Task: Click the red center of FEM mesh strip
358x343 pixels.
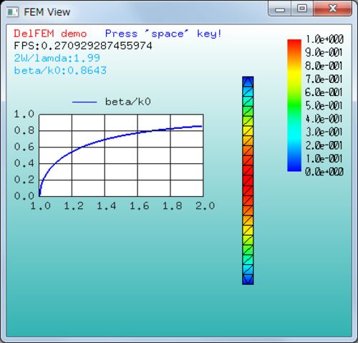Action: click(248, 180)
